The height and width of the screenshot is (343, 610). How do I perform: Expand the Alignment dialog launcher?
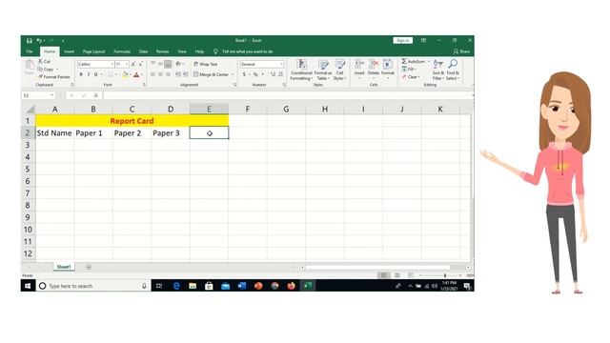click(x=235, y=85)
